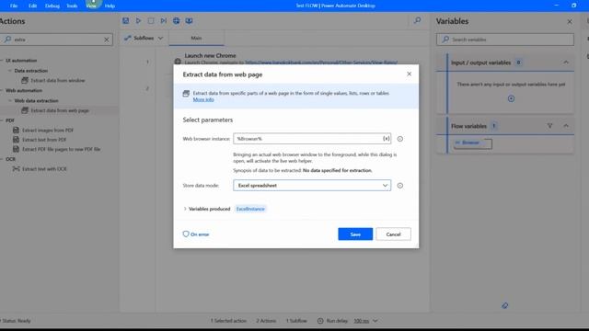The width and height of the screenshot is (589, 331).
Task: Open the Edit menu
Action: [33, 6]
